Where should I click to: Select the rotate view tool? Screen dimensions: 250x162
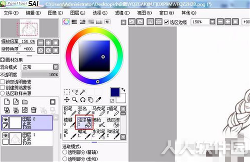pyautogui.click(x=83, y=100)
